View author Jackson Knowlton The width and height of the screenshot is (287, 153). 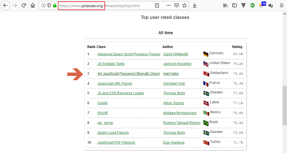[x=177, y=64]
